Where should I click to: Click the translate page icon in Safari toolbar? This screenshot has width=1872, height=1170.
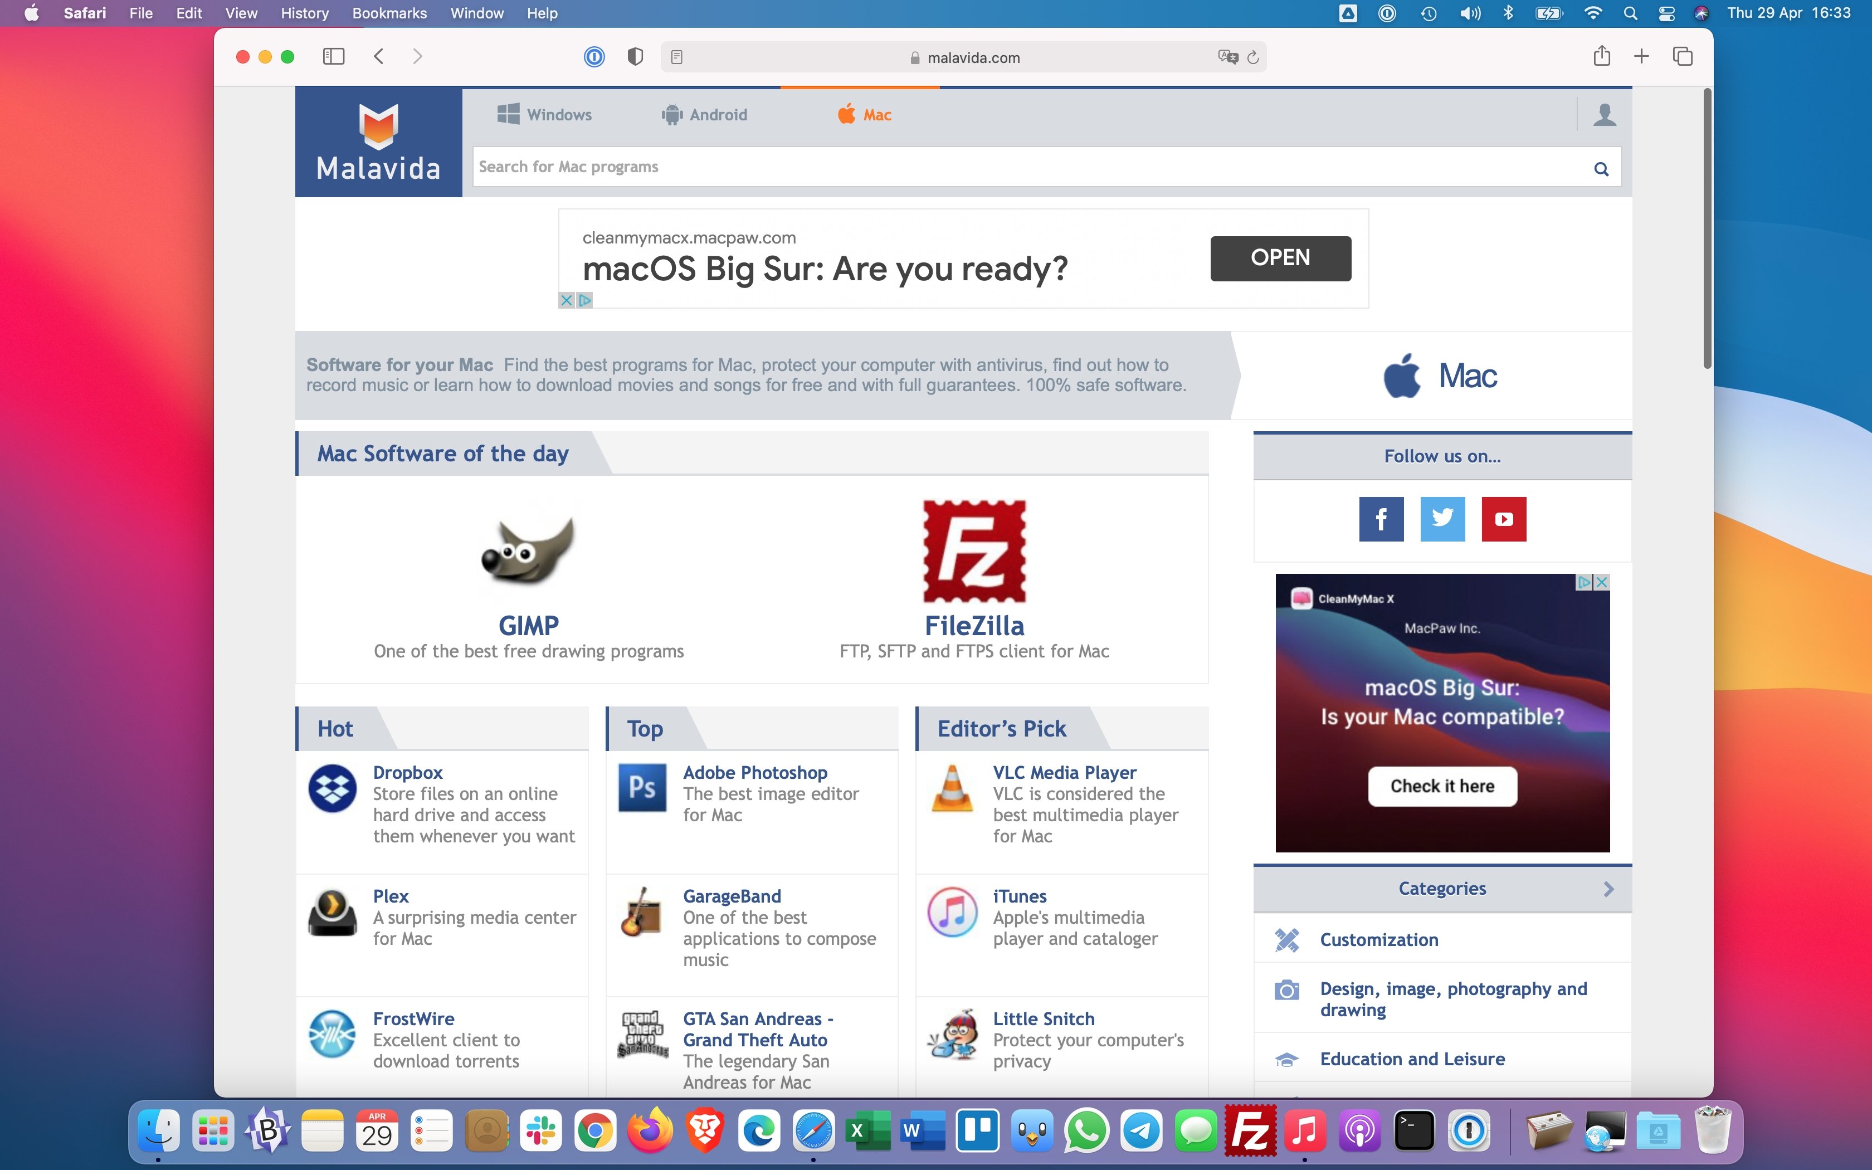1226,57
